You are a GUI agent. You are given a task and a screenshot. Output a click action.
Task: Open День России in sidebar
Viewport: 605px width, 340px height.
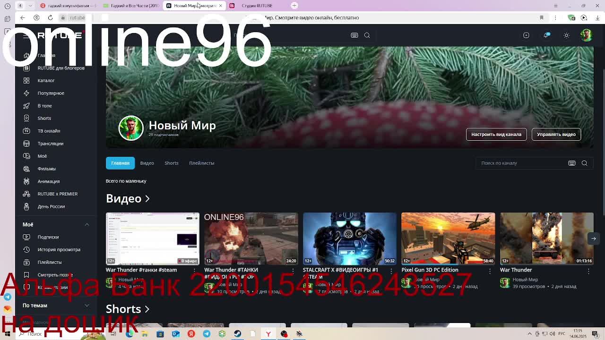tap(56, 206)
